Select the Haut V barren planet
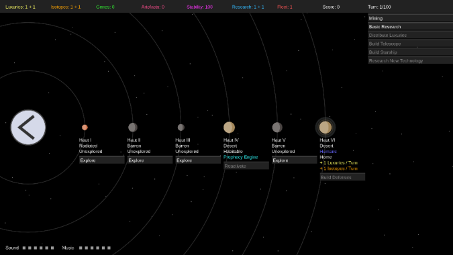 pos(277,127)
